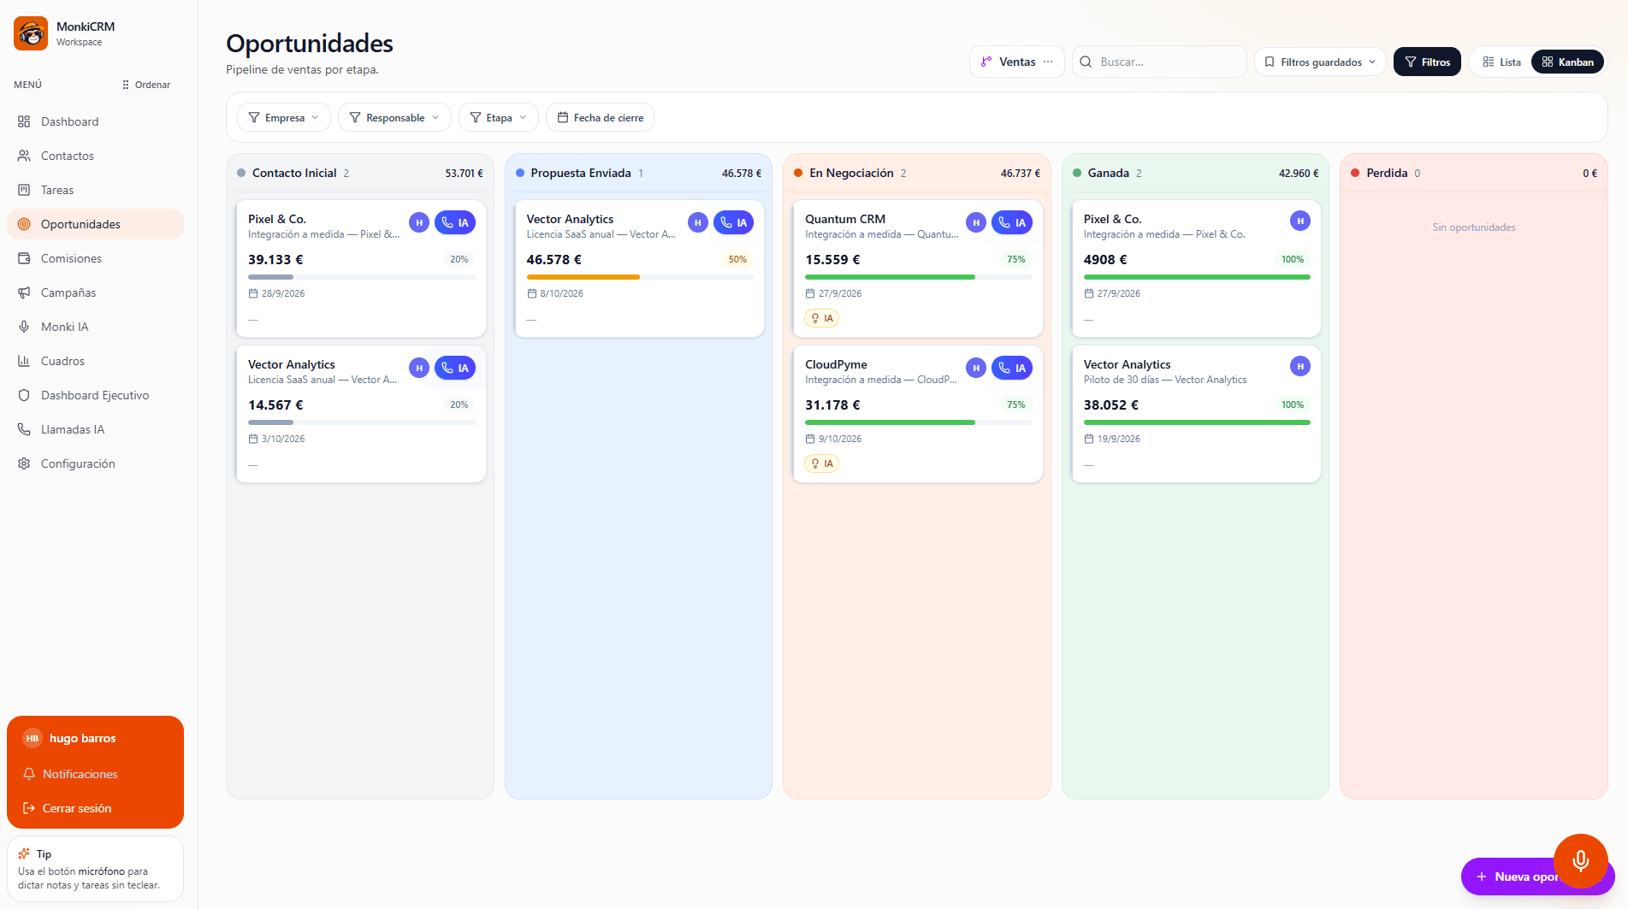Switch to Kanban view
This screenshot has width=1628, height=909.
point(1567,62)
